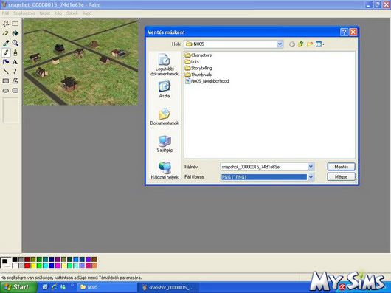This screenshot has height=293, width=391.
Task: Go up one folder level
Action: 301,44
